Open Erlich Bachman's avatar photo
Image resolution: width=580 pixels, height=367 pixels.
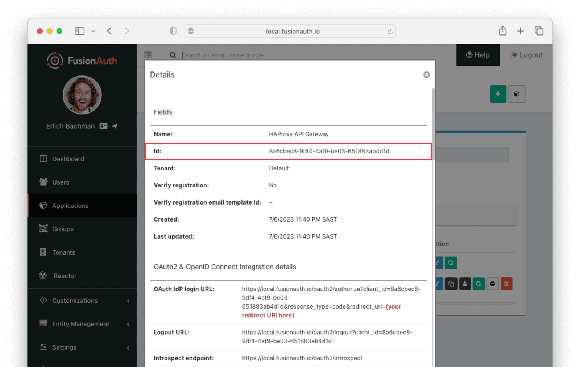(82, 95)
